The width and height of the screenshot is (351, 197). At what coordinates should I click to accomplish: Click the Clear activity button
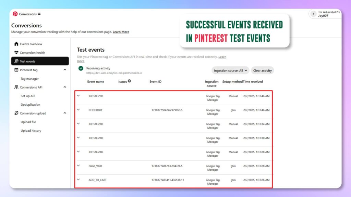click(x=262, y=70)
